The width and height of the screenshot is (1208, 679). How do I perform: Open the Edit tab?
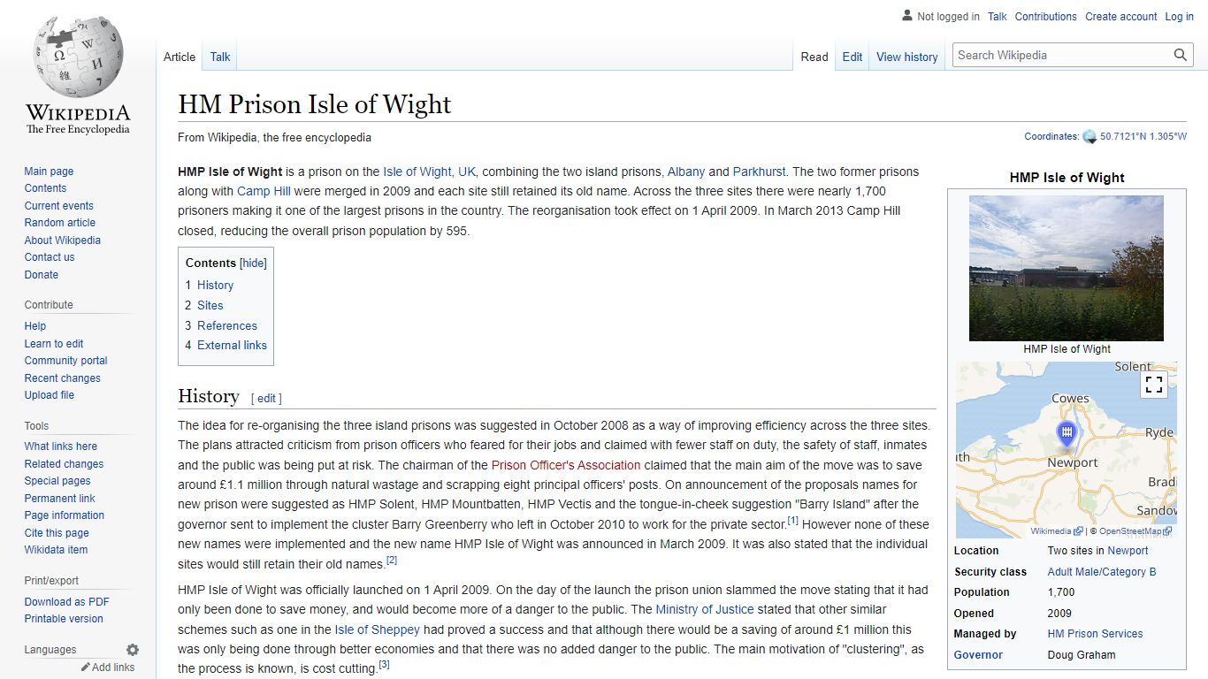point(852,57)
